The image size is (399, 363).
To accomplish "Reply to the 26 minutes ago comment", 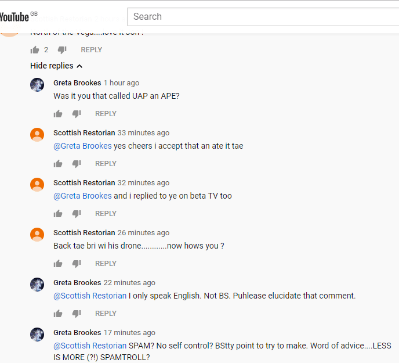I will 106,264.
